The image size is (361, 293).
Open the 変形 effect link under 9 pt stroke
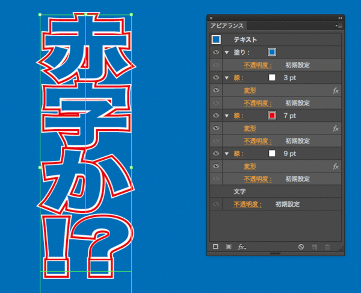(250, 166)
